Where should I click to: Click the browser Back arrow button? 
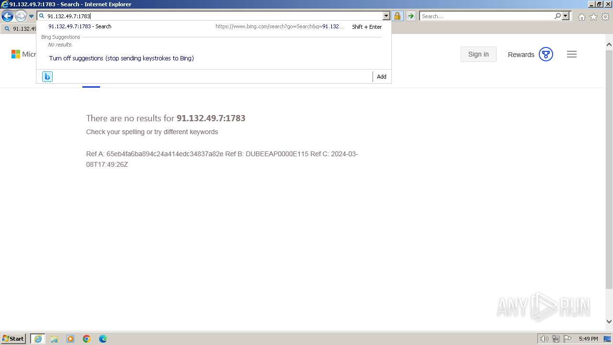7,16
